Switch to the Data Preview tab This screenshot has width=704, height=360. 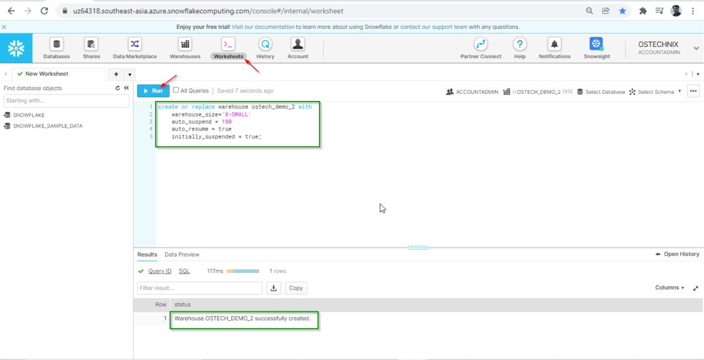point(182,254)
